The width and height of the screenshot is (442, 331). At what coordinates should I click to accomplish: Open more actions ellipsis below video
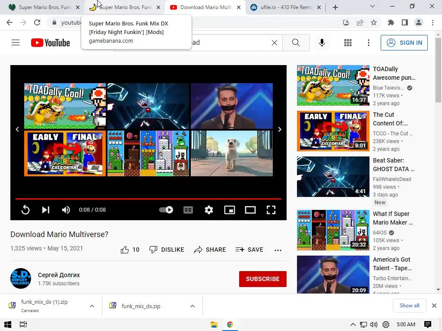tap(278, 250)
